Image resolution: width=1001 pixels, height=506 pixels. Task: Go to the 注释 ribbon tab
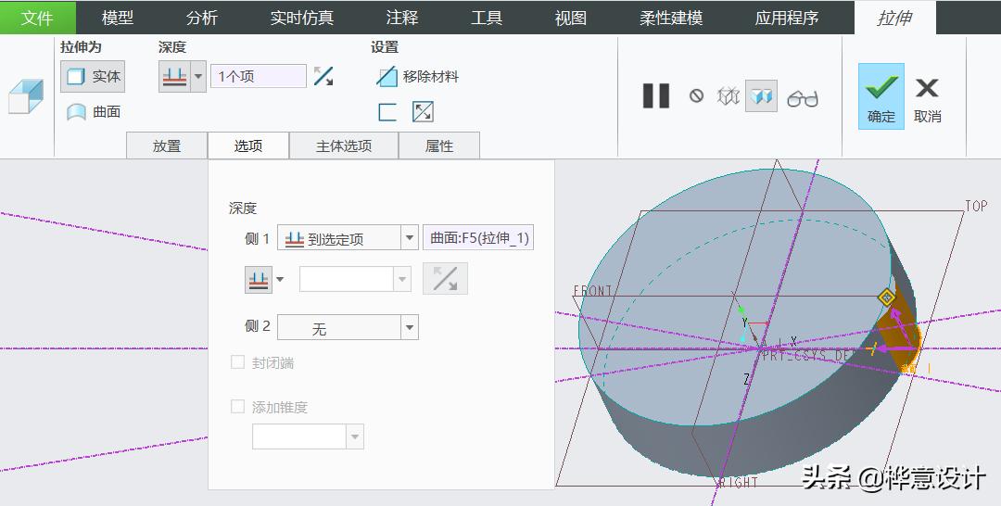(x=402, y=18)
